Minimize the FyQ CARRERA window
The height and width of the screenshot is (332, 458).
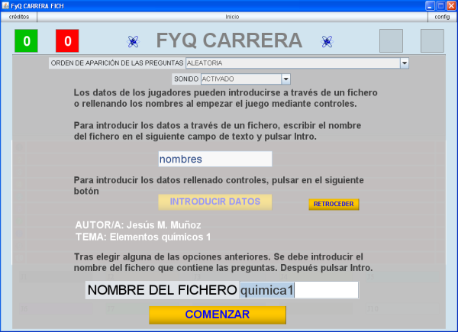429,5
